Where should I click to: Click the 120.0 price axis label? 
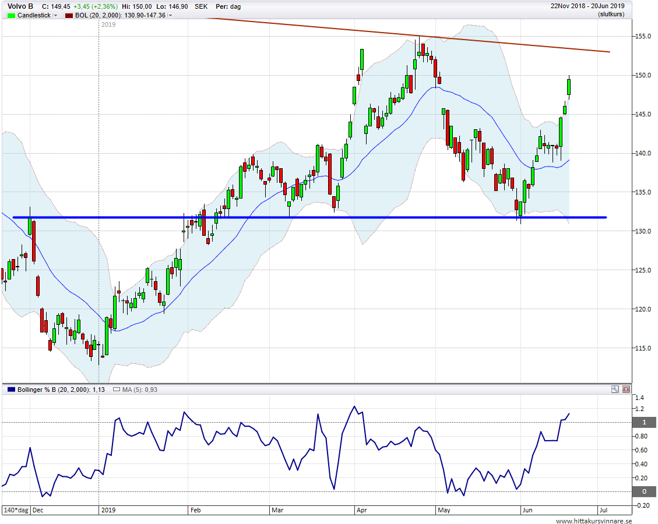coord(643,309)
